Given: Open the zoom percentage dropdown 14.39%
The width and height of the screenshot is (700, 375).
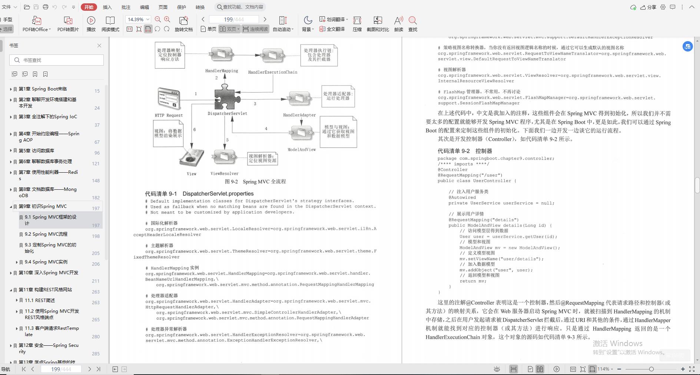Looking at the screenshot, I should tap(138, 19).
